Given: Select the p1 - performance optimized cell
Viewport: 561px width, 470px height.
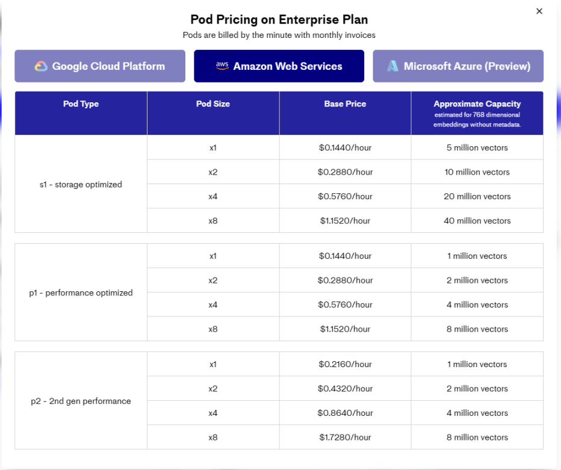Looking at the screenshot, I should click(x=81, y=292).
